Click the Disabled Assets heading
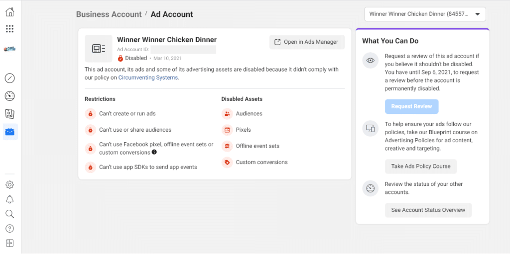Screen dimensions: 510x254 [242, 99]
